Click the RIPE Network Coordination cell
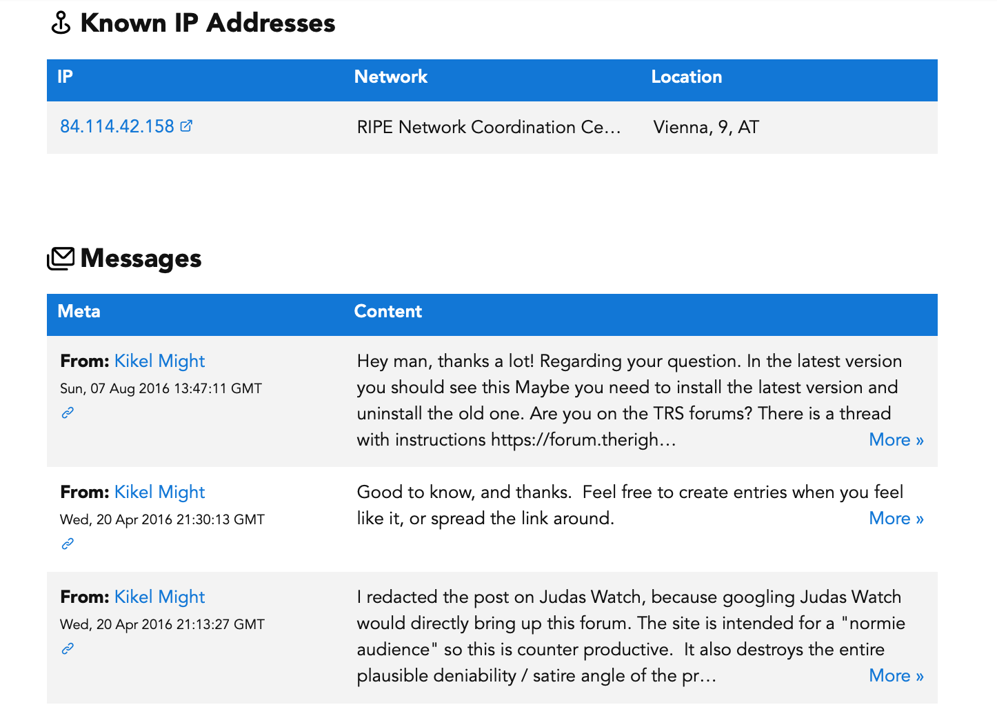 [489, 127]
